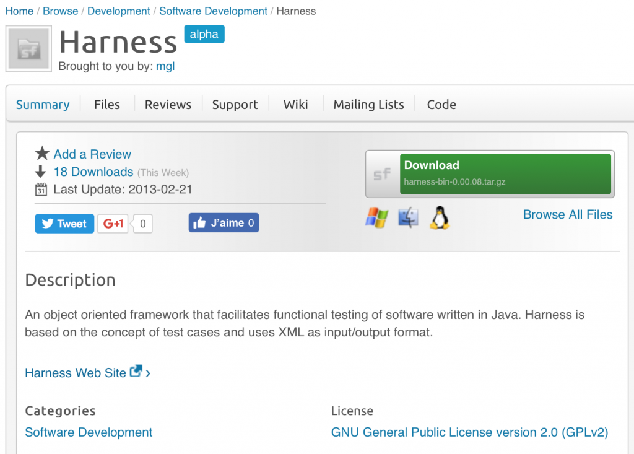Image resolution: width=634 pixels, height=454 pixels.
Task: Open Browse All Files
Action: tap(567, 214)
